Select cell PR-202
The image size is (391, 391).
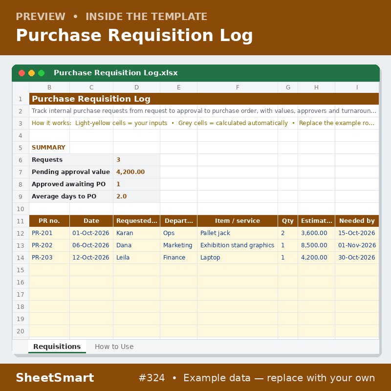49,245
